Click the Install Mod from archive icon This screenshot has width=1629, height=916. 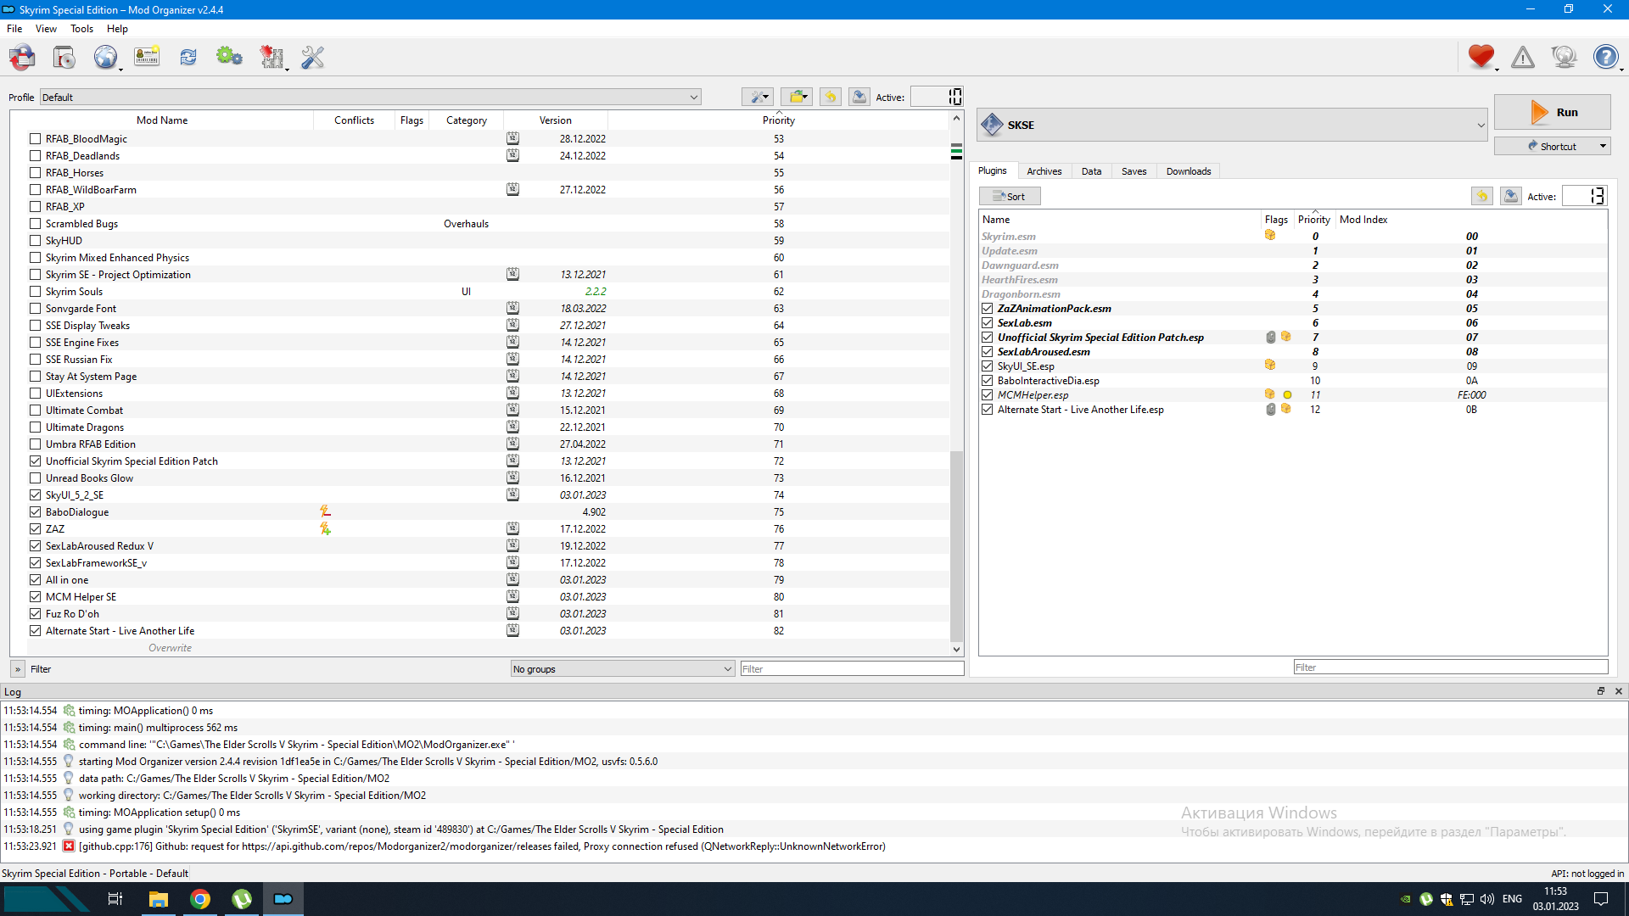click(64, 58)
